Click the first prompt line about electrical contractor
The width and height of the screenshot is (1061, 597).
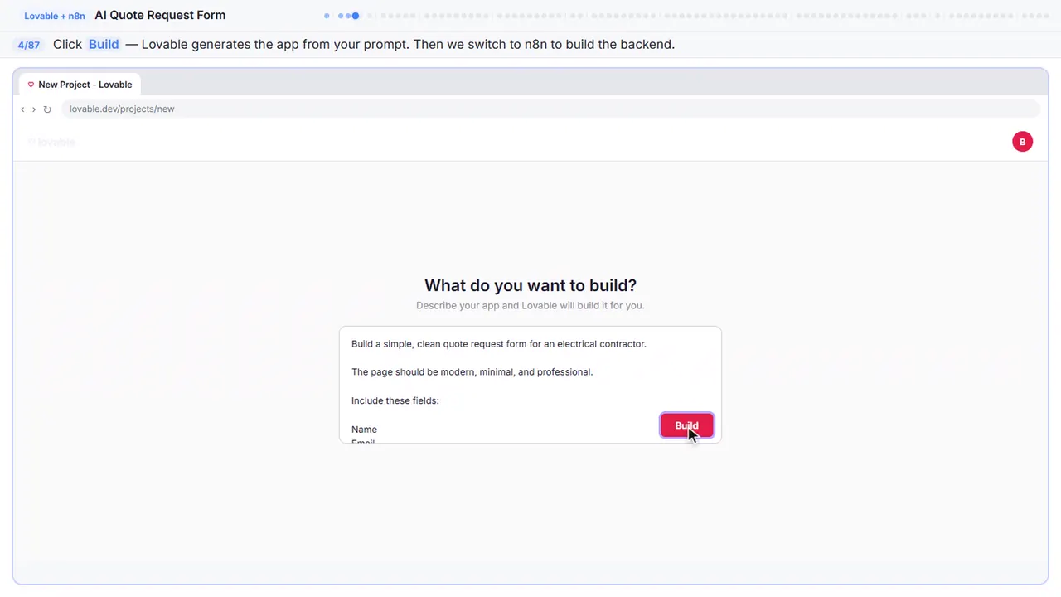498,344
